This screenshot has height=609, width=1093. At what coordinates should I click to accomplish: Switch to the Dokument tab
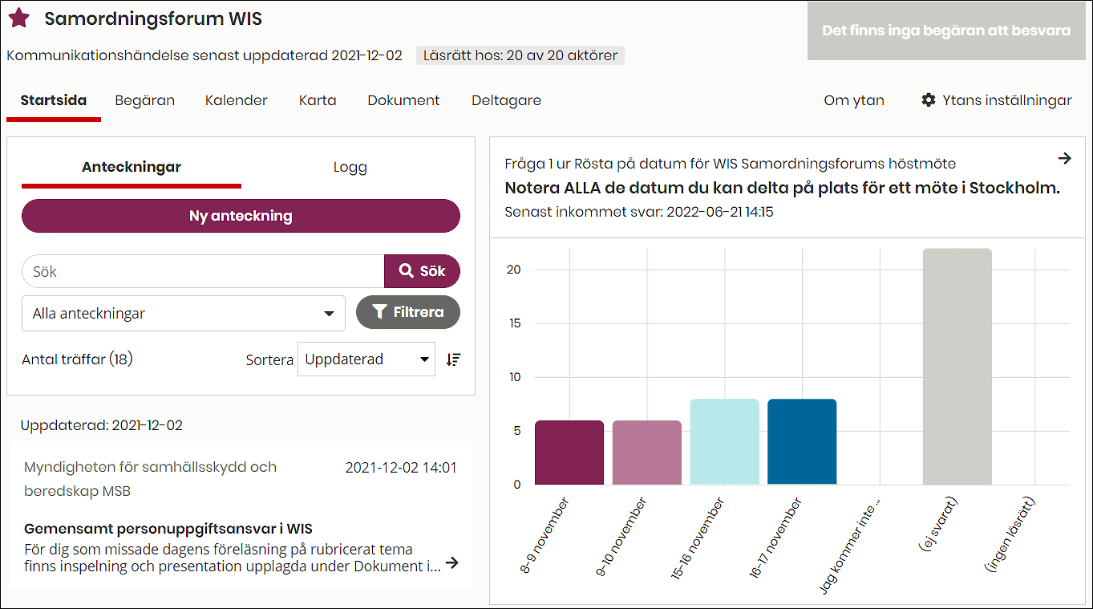403,100
